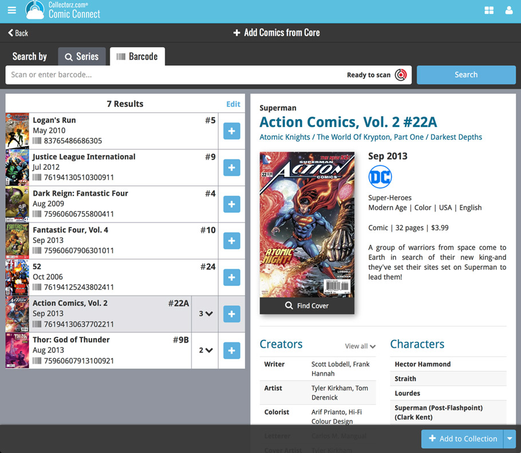The height and width of the screenshot is (453, 521).
Task: Click the barcode scanner camera icon
Action: click(401, 75)
